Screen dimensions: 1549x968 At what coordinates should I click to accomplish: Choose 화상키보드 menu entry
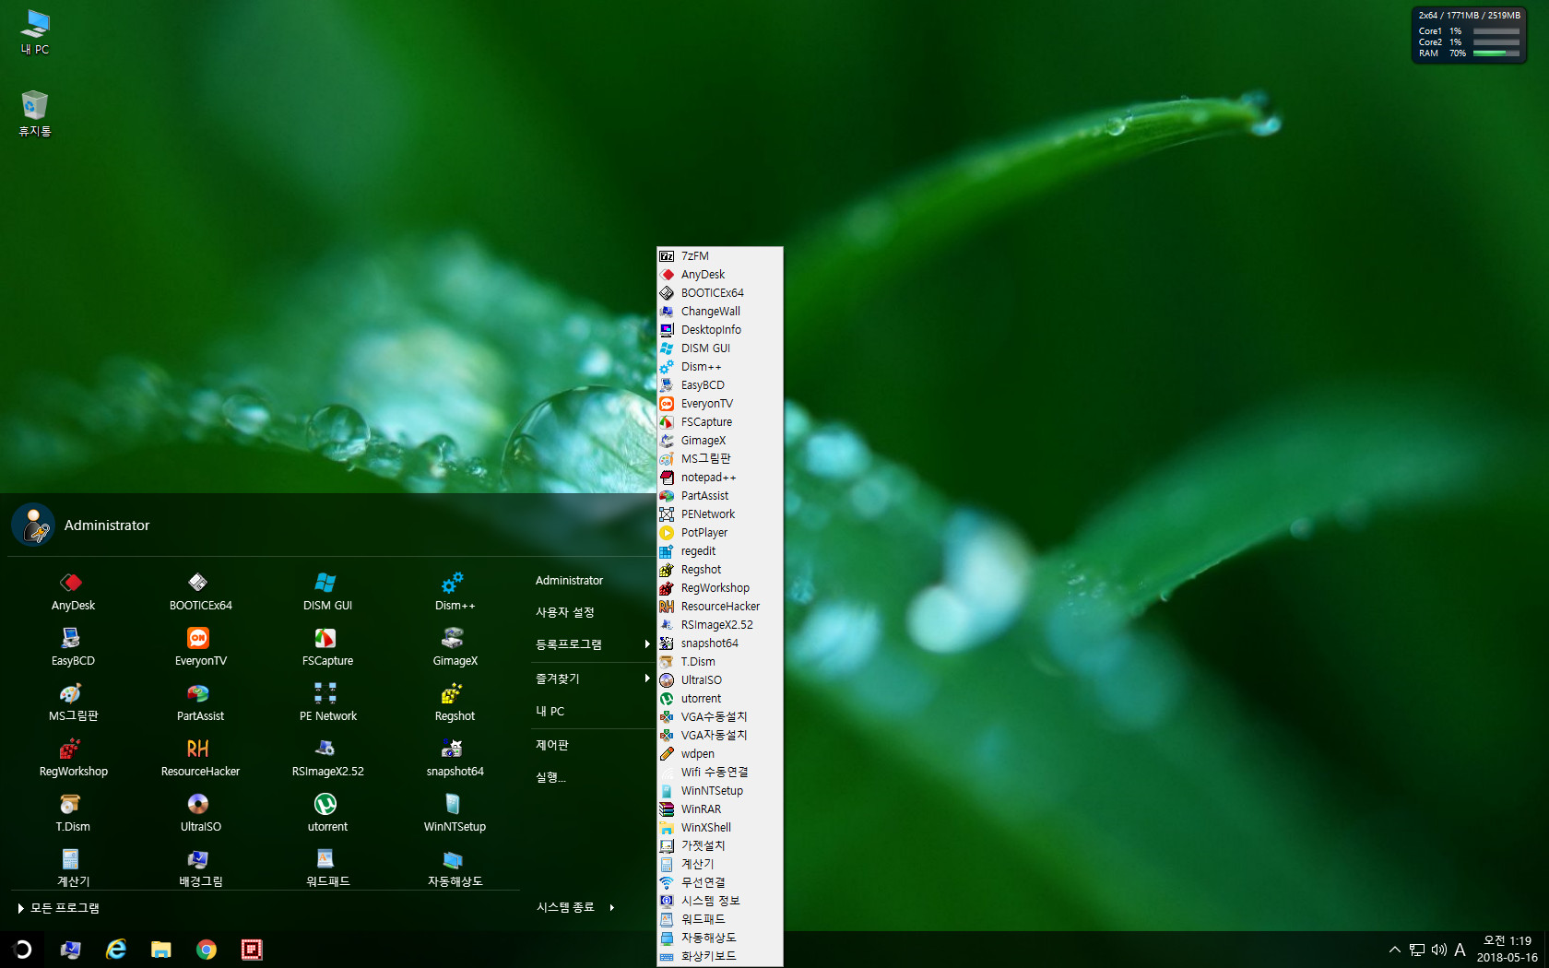point(719,957)
